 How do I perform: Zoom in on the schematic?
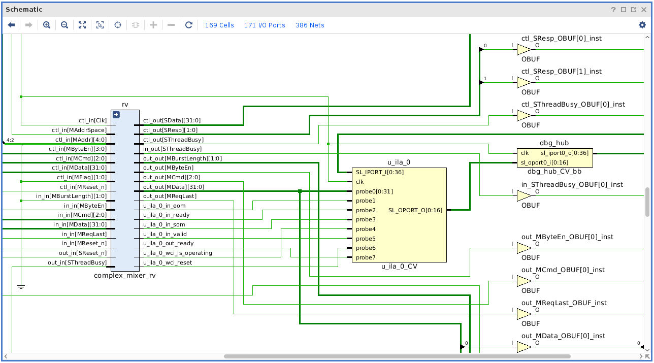tap(47, 25)
